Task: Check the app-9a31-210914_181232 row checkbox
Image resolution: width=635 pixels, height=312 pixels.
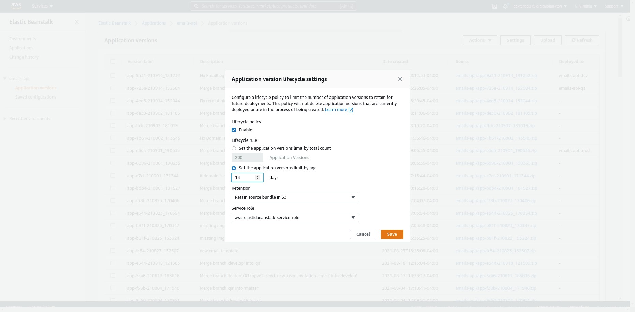Action: 113,76
